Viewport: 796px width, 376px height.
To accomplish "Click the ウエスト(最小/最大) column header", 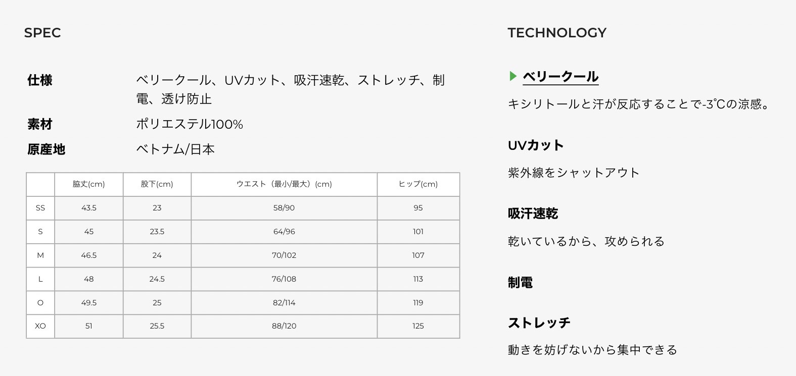I will [x=284, y=184].
